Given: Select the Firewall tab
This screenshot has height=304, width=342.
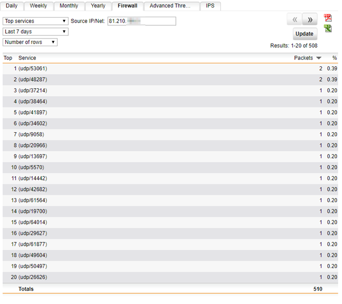Looking at the screenshot, I should pyautogui.click(x=127, y=6).
